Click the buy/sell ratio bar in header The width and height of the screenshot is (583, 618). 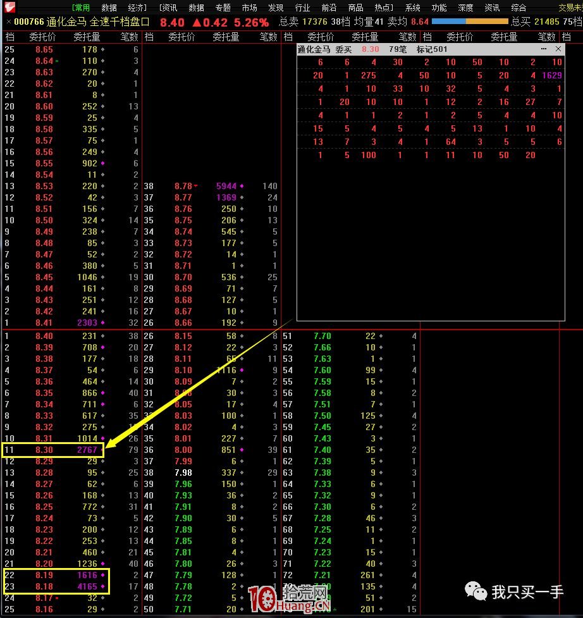tap(470, 22)
